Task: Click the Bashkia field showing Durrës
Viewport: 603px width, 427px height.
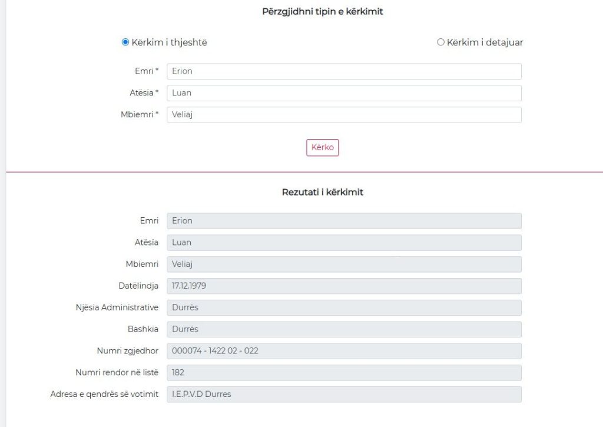Action: [344, 329]
